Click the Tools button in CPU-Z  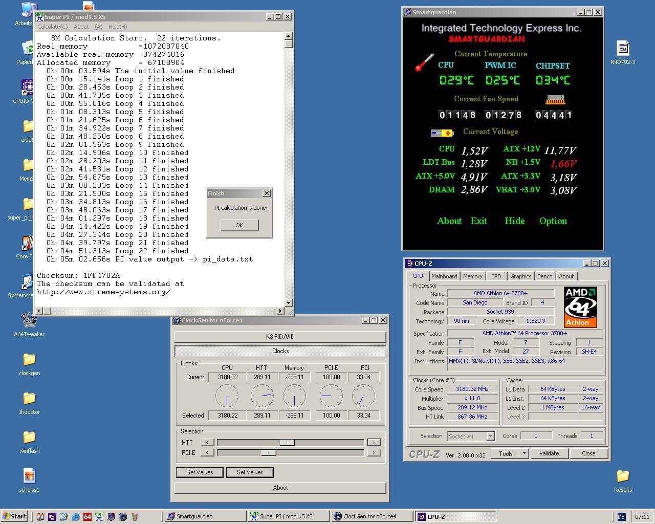click(506, 453)
